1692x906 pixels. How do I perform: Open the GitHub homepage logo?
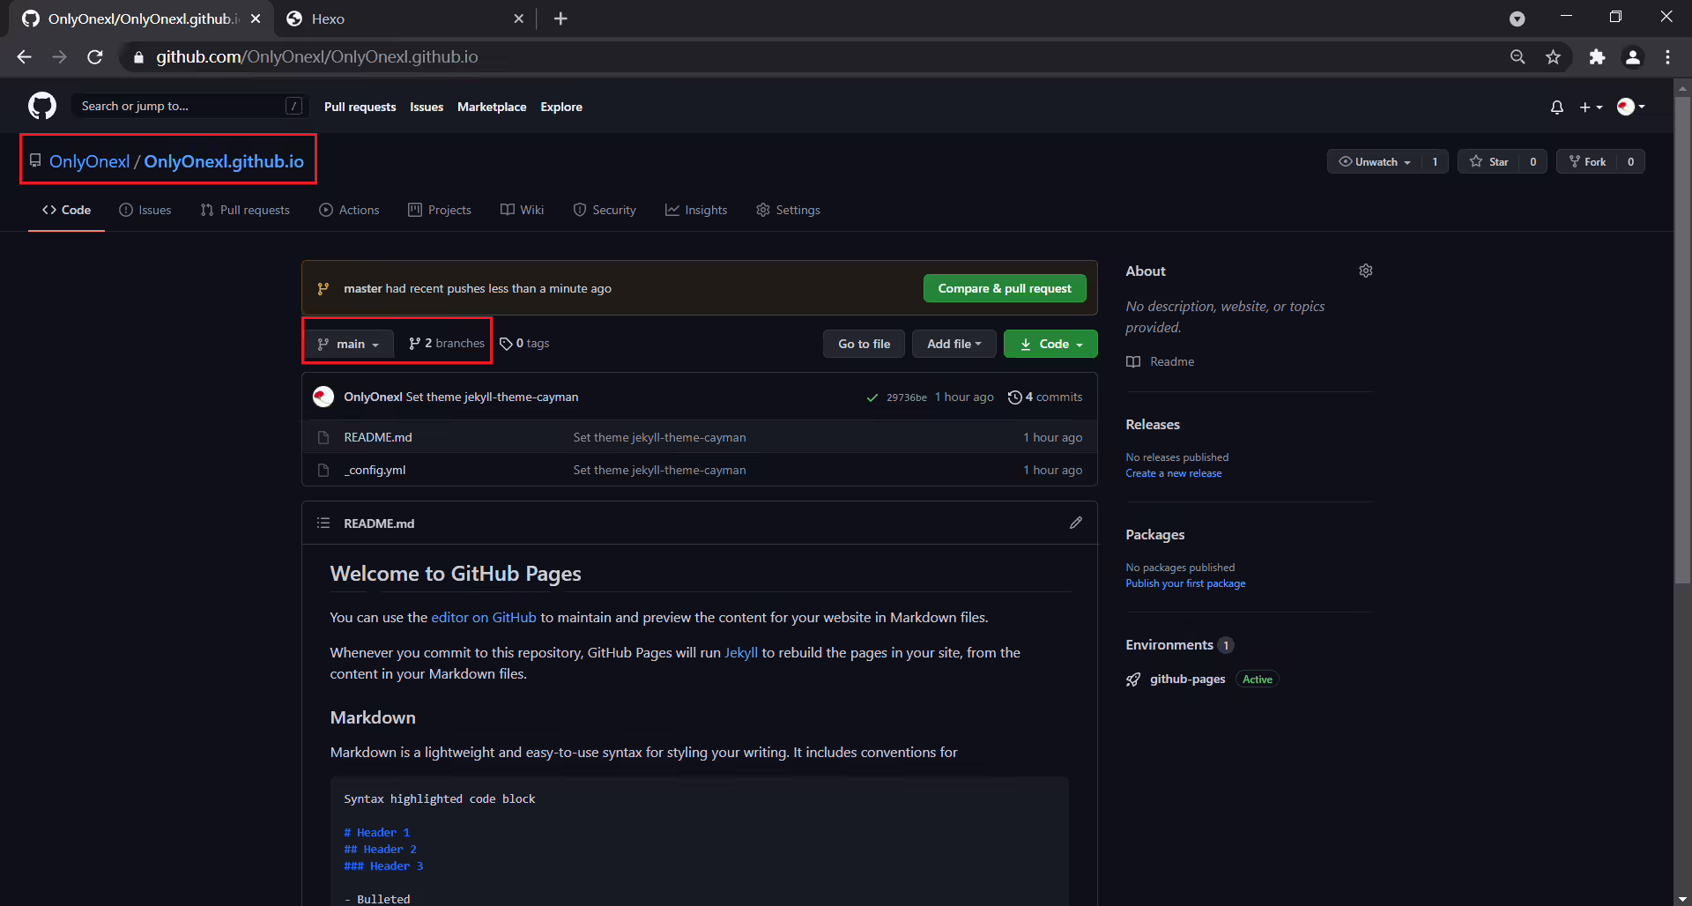pyautogui.click(x=41, y=107)
